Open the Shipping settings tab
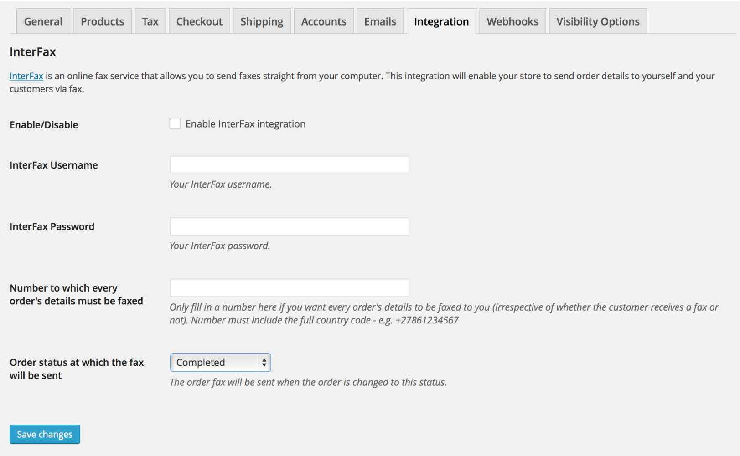 [262, 21]
